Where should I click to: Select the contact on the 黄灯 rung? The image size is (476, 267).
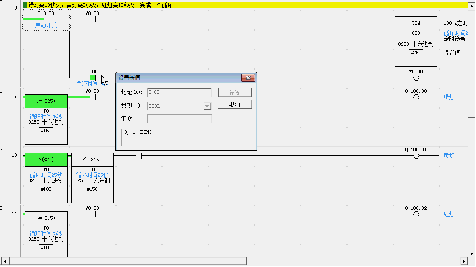(x=139, y=155)
